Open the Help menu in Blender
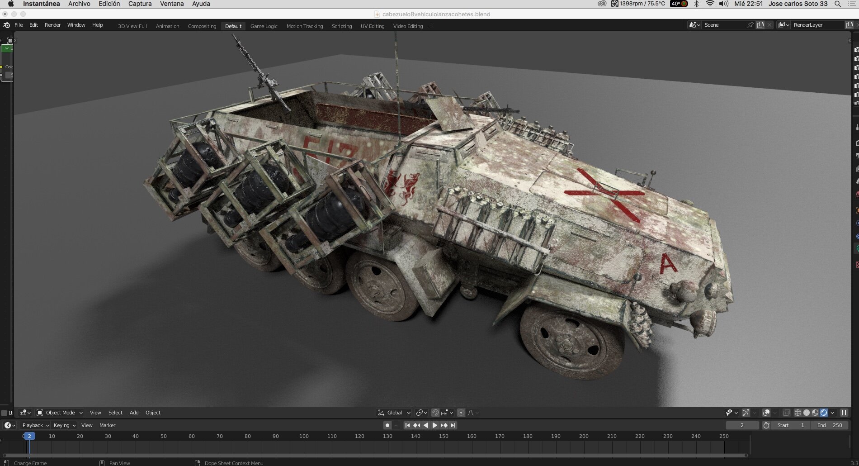Screen dimensions: 859x466 coord(97,25)
